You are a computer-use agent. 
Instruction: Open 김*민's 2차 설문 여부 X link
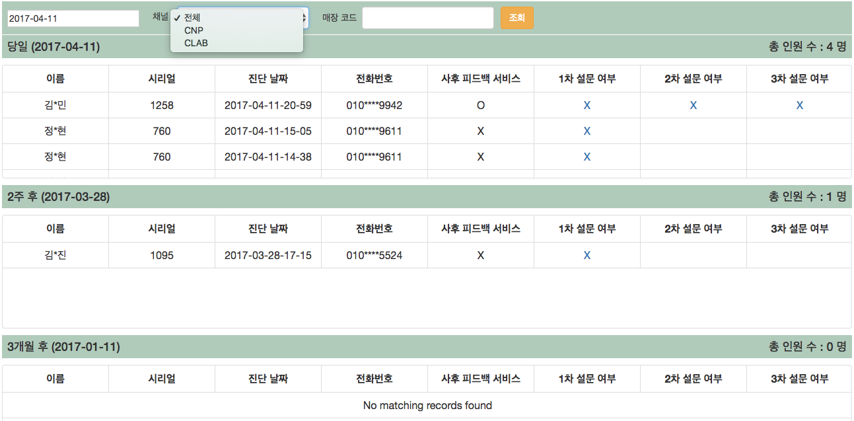693,104
